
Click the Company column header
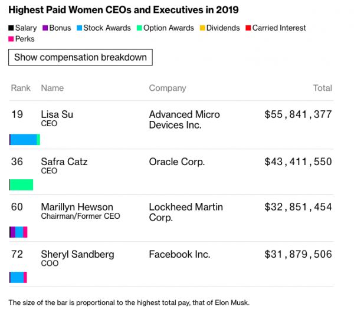(x=168, y=88)
